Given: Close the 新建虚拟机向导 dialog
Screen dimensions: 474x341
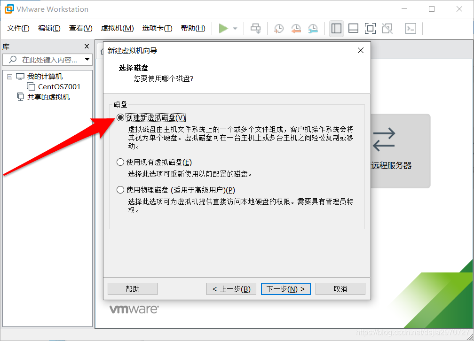Looking at the screenshot, I should [361, 50].
